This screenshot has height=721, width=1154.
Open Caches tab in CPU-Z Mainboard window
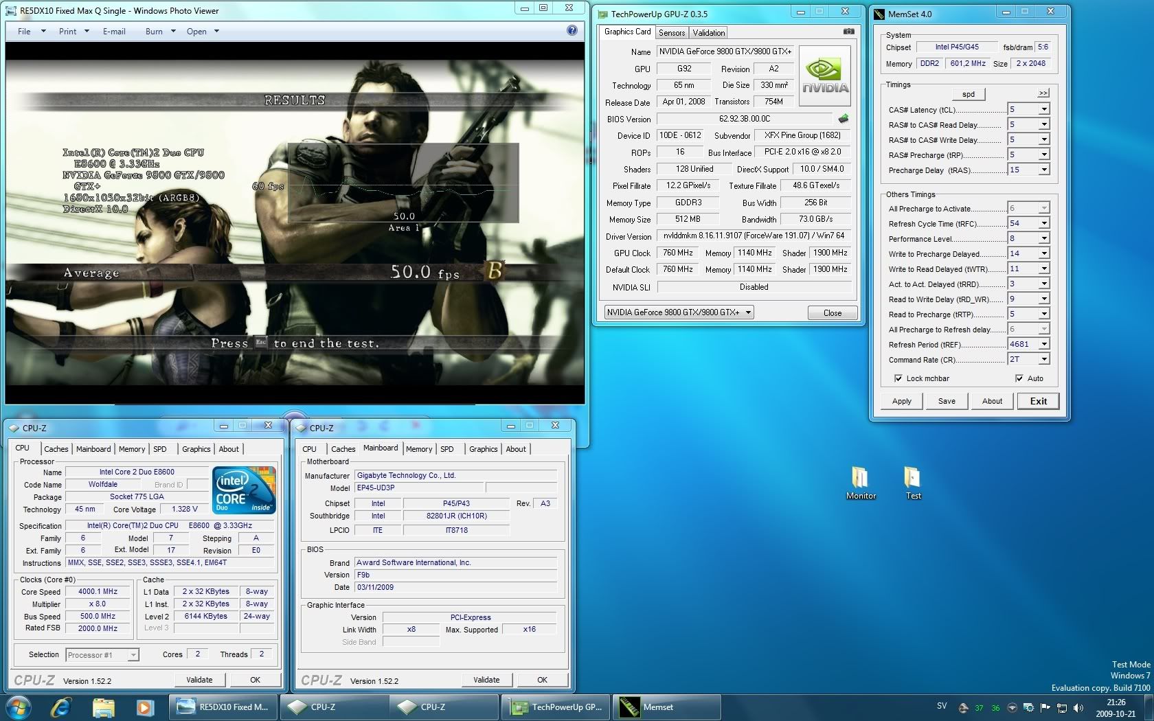pos(343,449)
